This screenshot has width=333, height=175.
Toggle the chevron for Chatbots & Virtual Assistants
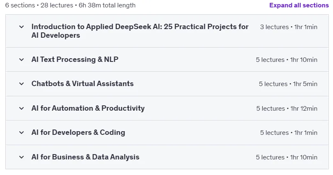coord(21,84)
